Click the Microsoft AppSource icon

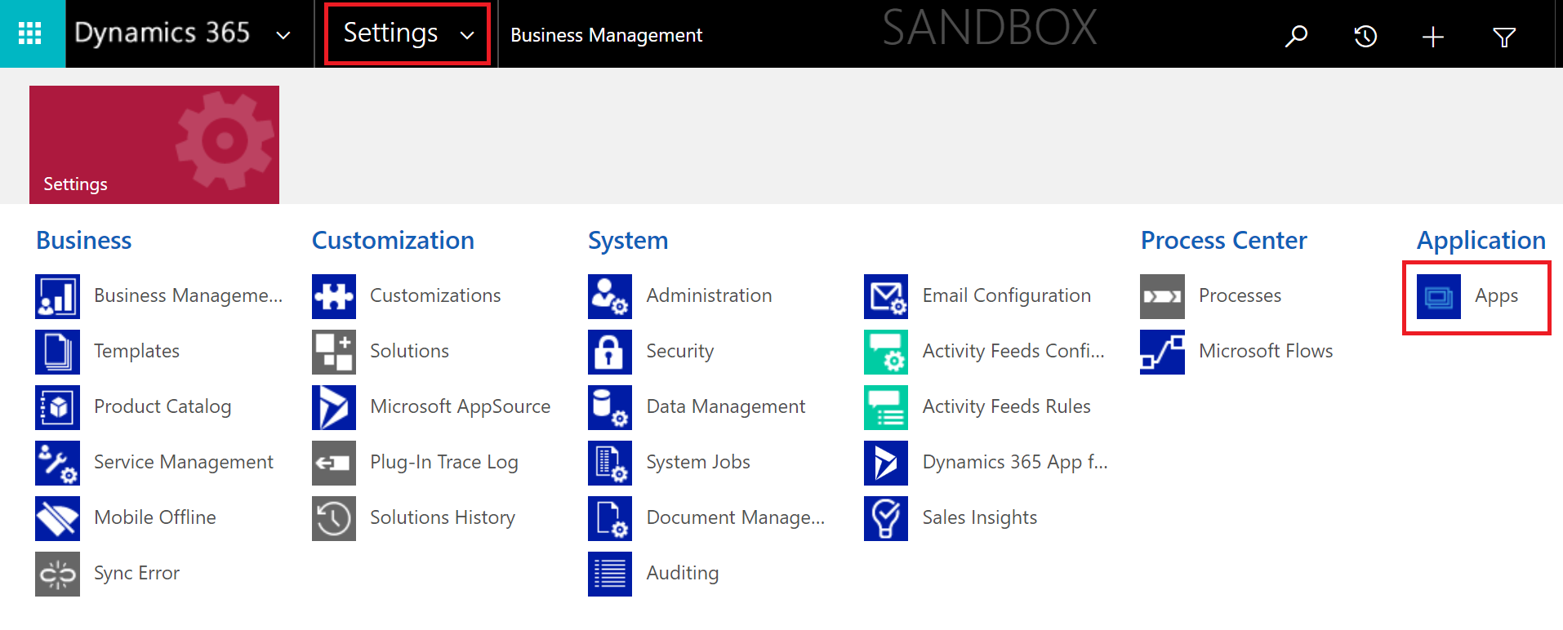[x=334, y=407]
